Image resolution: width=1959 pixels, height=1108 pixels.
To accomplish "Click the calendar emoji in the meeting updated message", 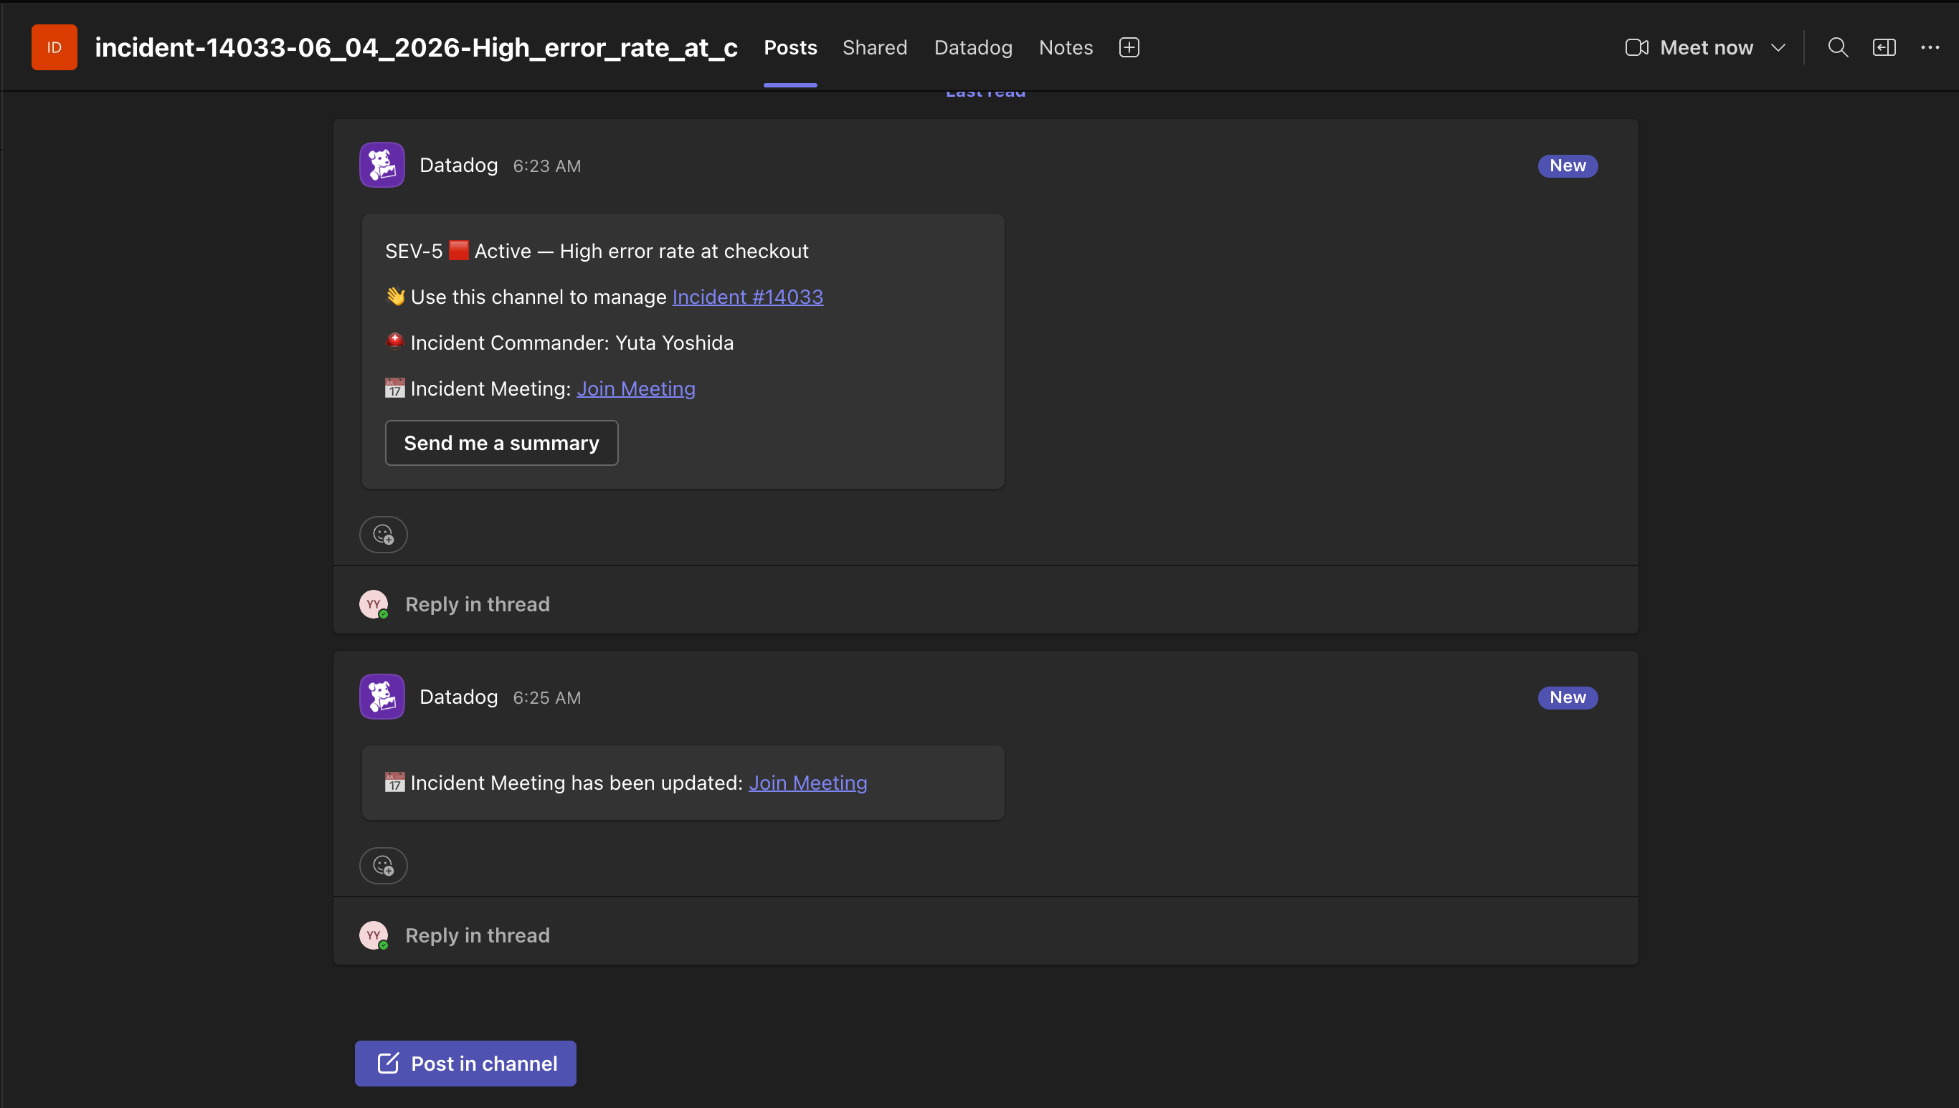I will (x=394, y=783).
